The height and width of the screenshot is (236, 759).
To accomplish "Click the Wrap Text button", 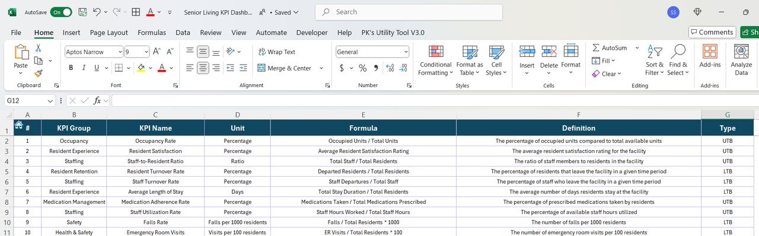I will tap(277, 52).
